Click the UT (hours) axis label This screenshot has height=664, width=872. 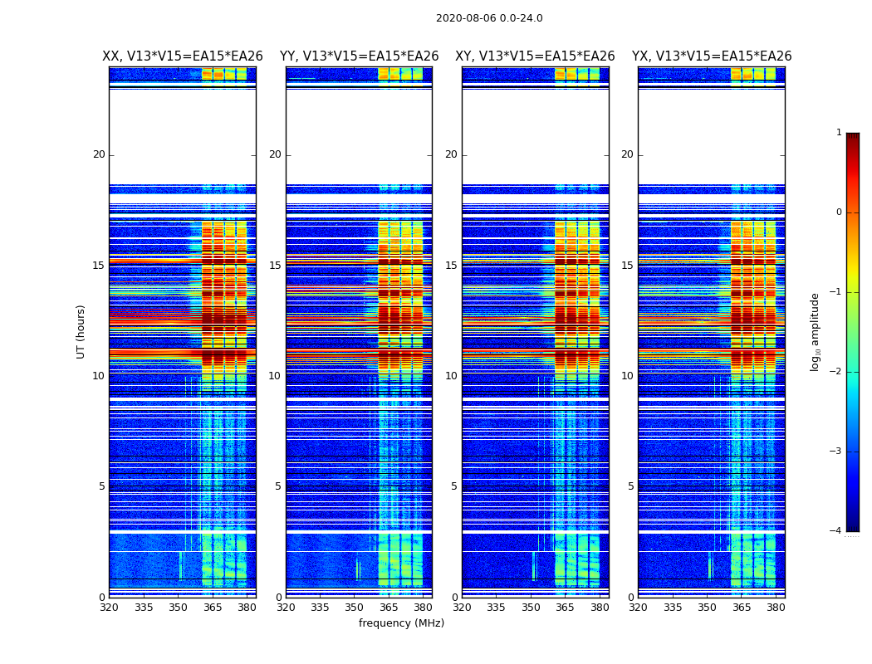[81, 332]
